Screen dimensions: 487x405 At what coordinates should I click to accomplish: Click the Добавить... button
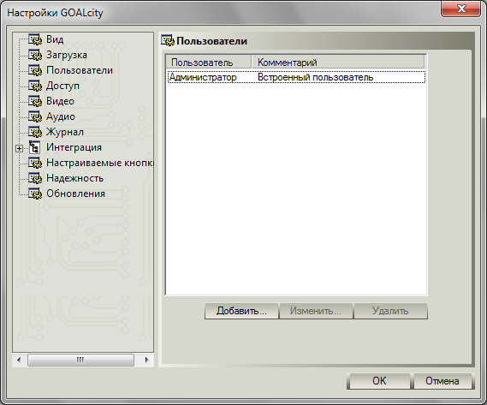pos(241,311)
